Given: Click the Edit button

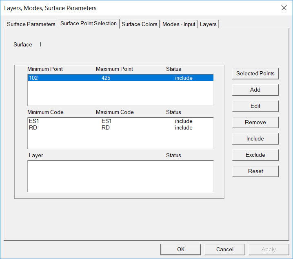Looking at the screenshot, I should point(255,106).
